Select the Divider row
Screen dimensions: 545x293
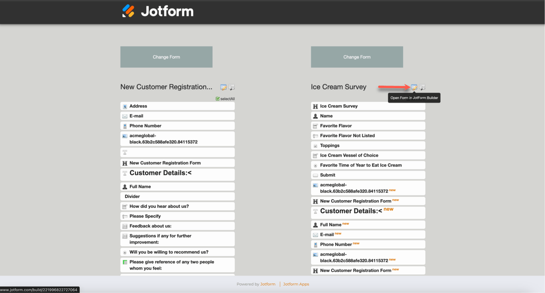[x=178, y=196]
